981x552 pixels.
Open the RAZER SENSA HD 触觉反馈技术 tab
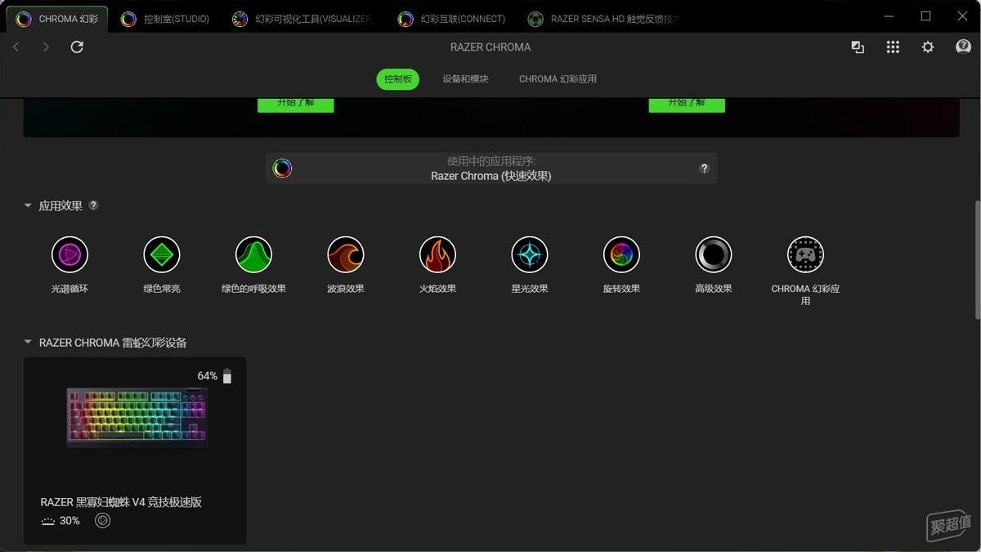tap(604, 19)
